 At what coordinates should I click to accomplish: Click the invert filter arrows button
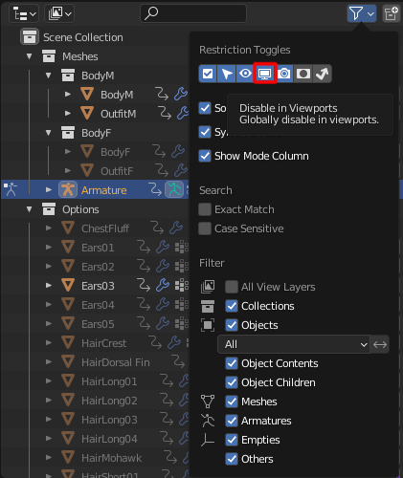[380, 344]
